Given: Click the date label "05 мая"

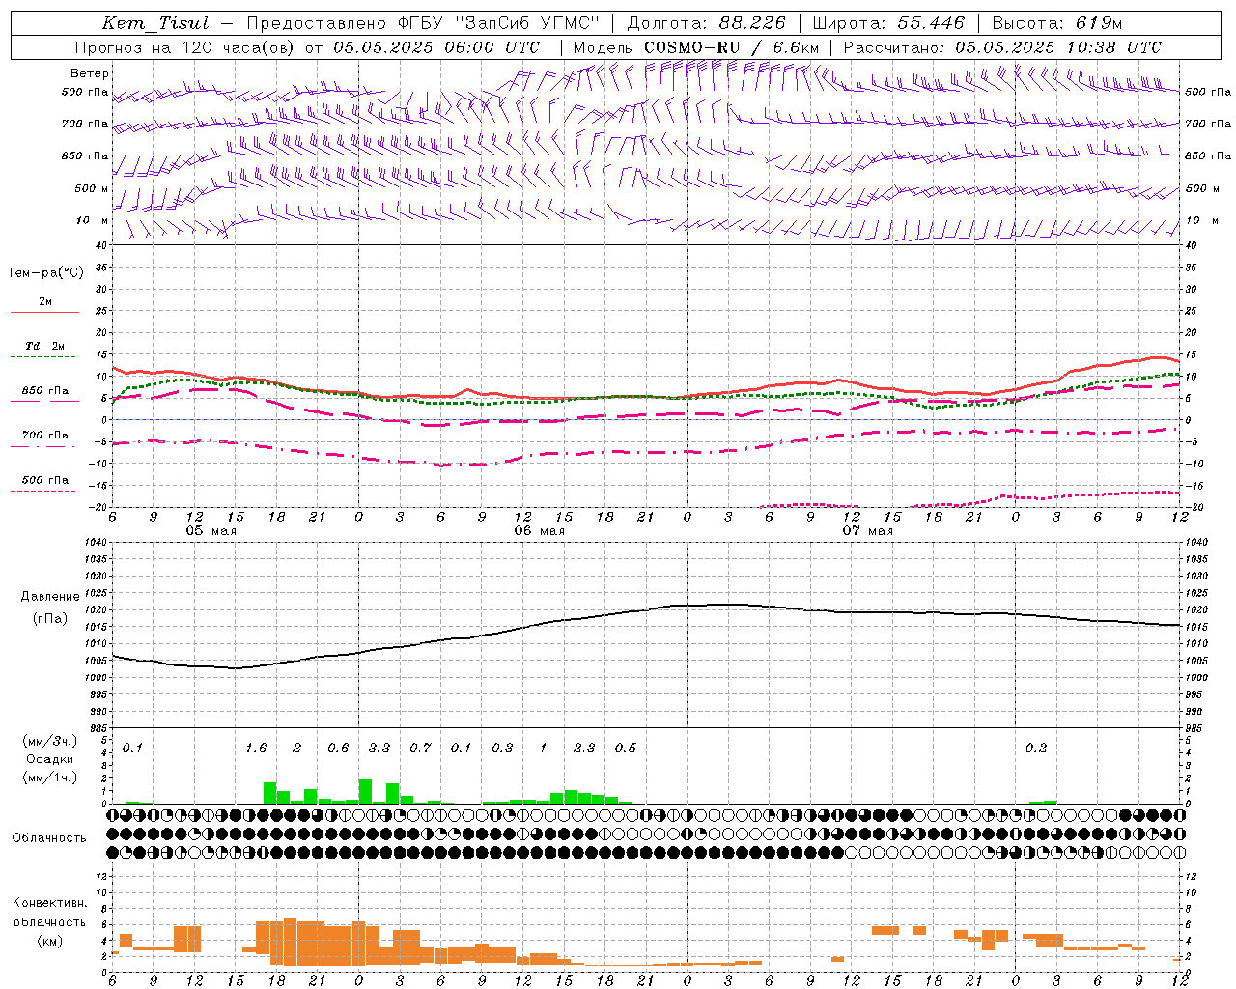Looking at the screenshot, I should (x=211, y=531).
